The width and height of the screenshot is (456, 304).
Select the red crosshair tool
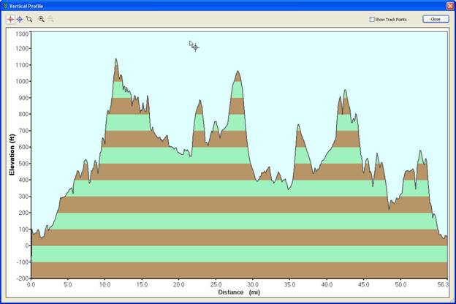(10, 19)
